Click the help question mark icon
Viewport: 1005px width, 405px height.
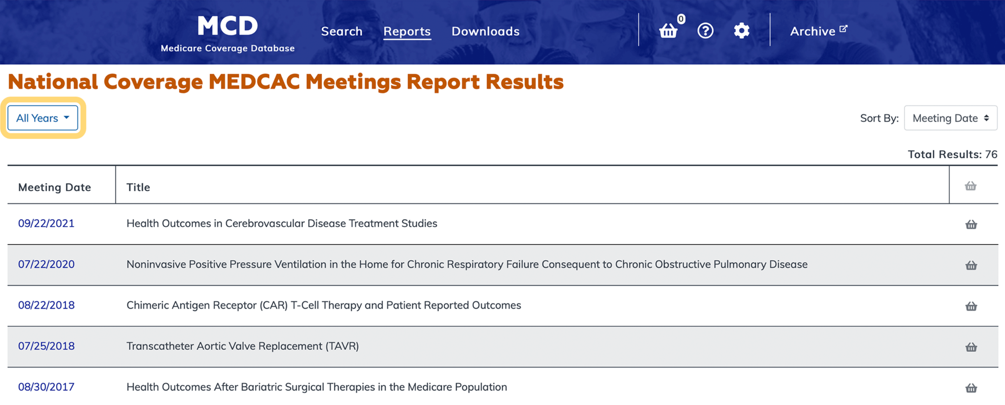pyautogui.click(x=705, y=30)
